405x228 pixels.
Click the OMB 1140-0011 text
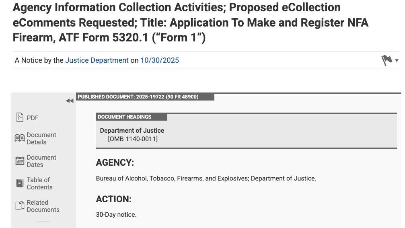133,139
